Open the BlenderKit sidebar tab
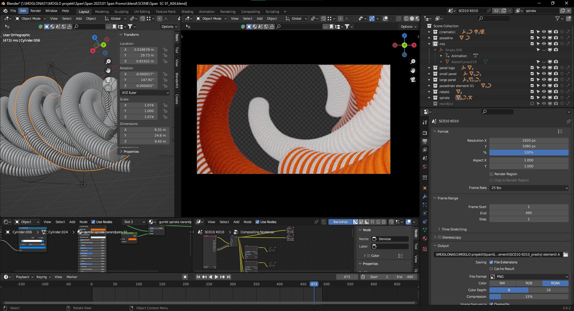 point(177,80)
